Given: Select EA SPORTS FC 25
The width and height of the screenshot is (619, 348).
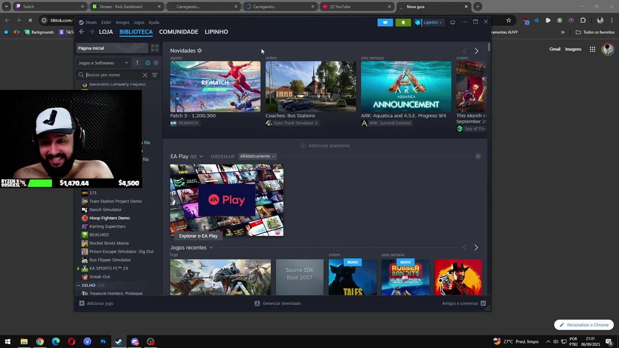Looking at the screenshot, I should 109,268.
